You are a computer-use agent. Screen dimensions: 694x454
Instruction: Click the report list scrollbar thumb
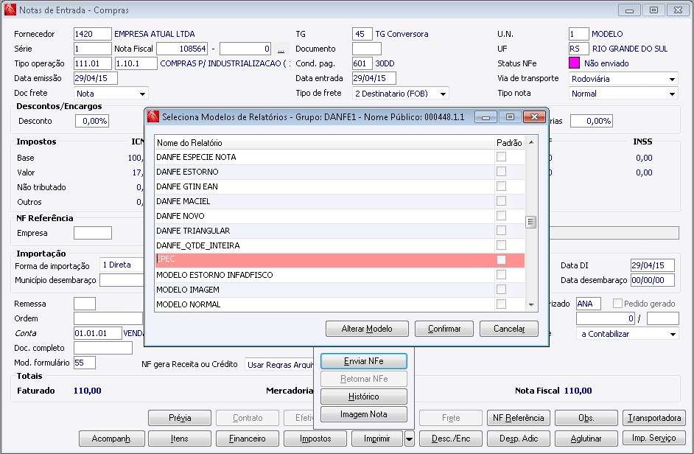click(x=530, y=221)
